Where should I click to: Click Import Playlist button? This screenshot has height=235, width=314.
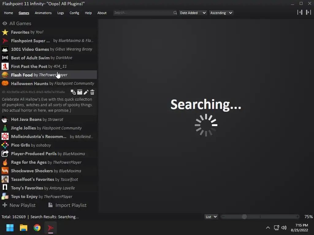[x=67, y=205]
